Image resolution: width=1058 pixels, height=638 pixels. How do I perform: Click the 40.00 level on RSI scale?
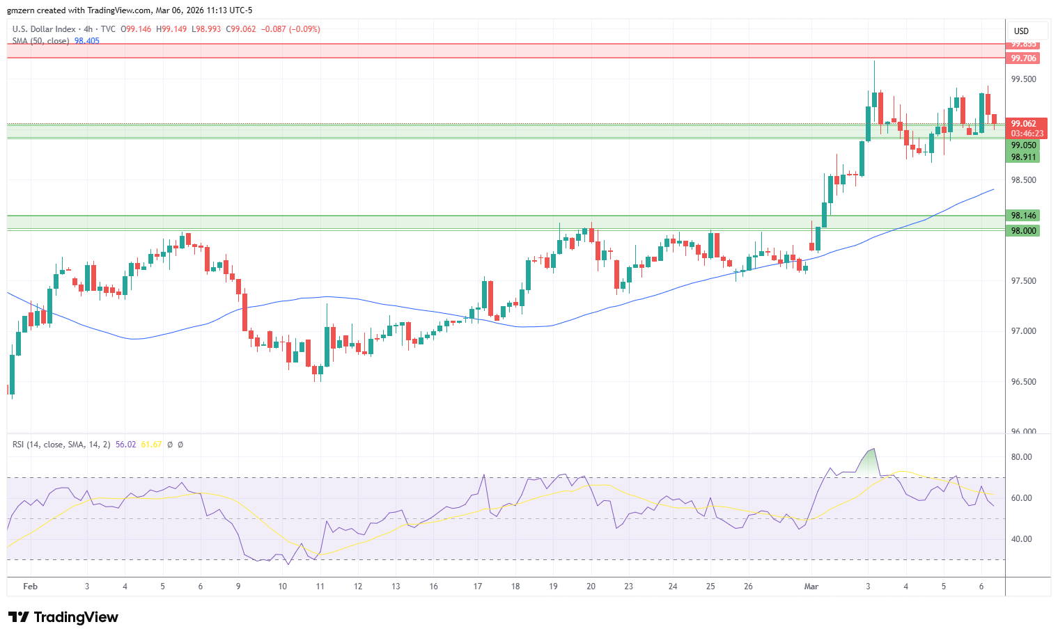pos(1022,539)
